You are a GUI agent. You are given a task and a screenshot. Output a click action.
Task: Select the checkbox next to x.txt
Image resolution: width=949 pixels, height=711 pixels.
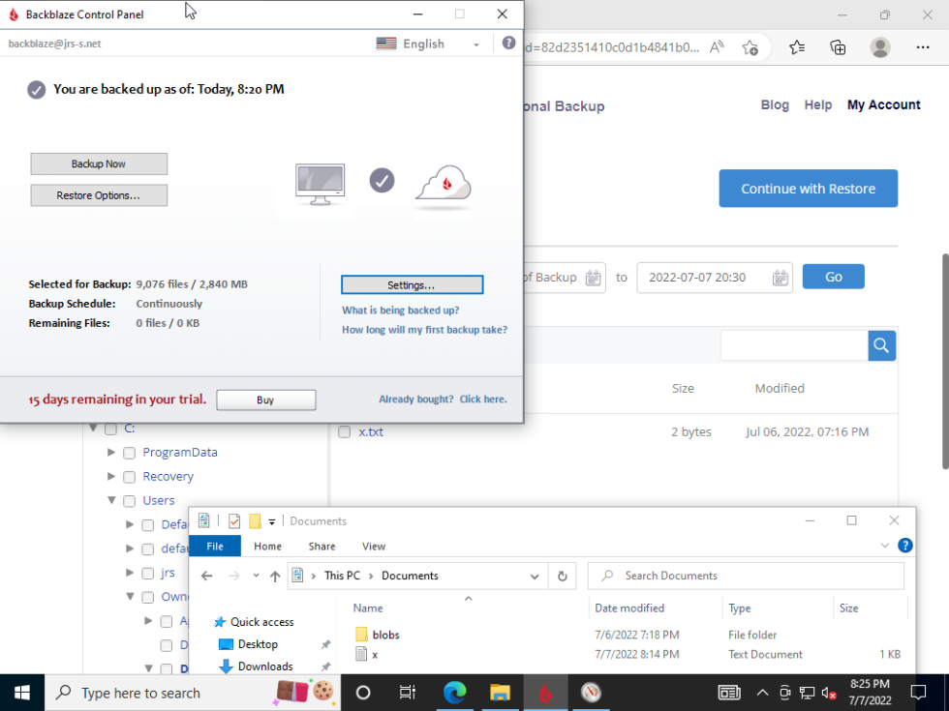point(344,431)
